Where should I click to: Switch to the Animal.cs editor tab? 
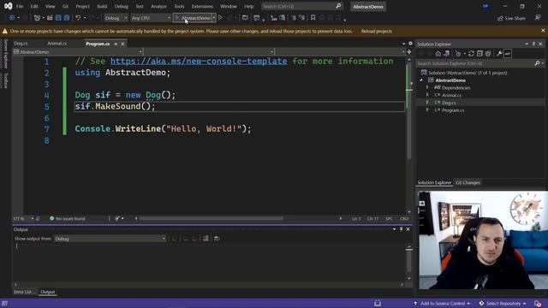pyautogui.click(x=57, y=44)
